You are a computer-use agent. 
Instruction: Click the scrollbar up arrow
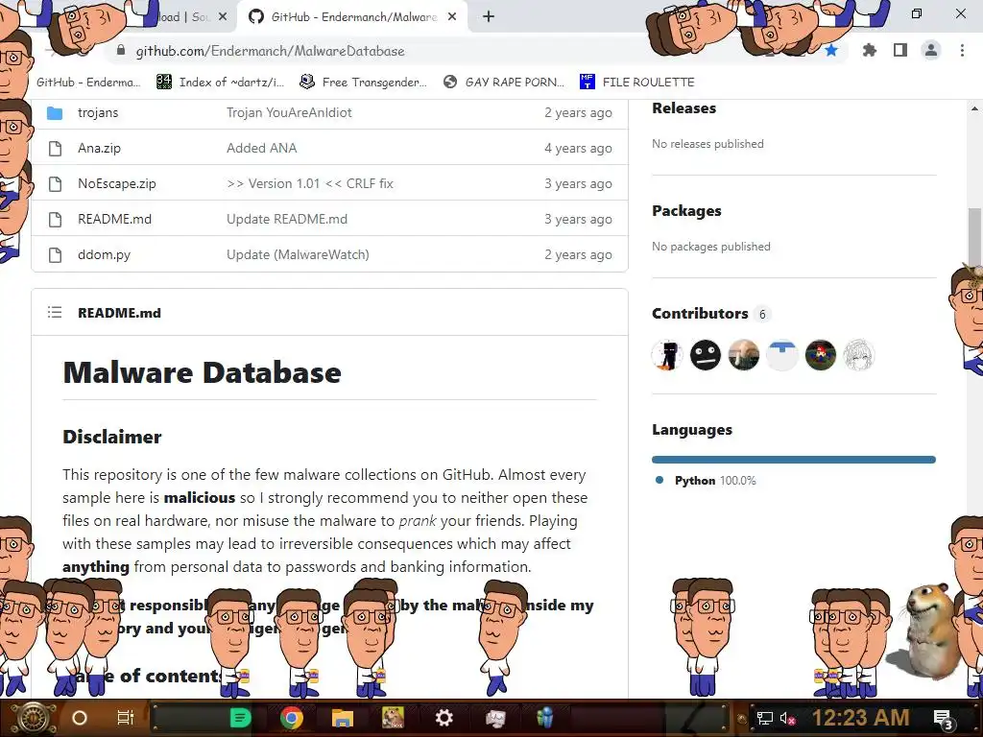pyautogui.click(x=974, y=108)
